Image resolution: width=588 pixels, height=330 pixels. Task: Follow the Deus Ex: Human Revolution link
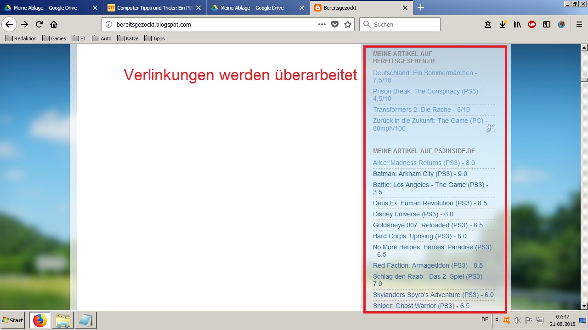(x=430, y=203)
